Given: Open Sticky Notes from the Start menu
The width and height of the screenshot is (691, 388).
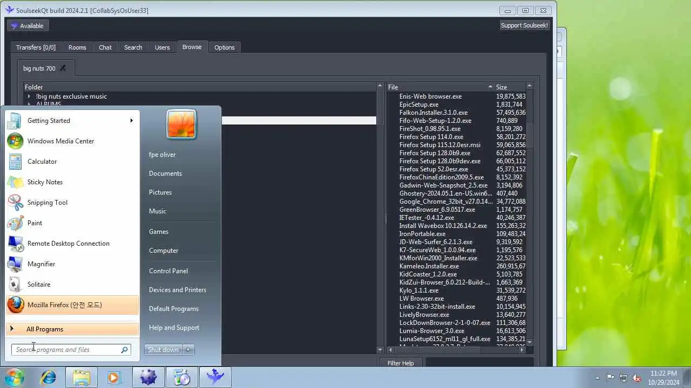Looking at the screenshot, I should 72,182.
